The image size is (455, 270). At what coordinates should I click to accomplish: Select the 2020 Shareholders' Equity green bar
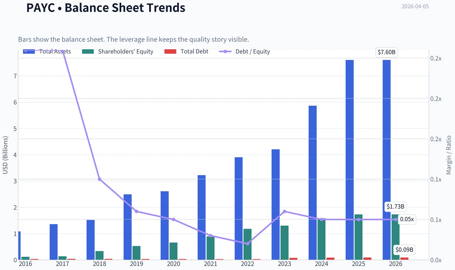coord(173,251)
